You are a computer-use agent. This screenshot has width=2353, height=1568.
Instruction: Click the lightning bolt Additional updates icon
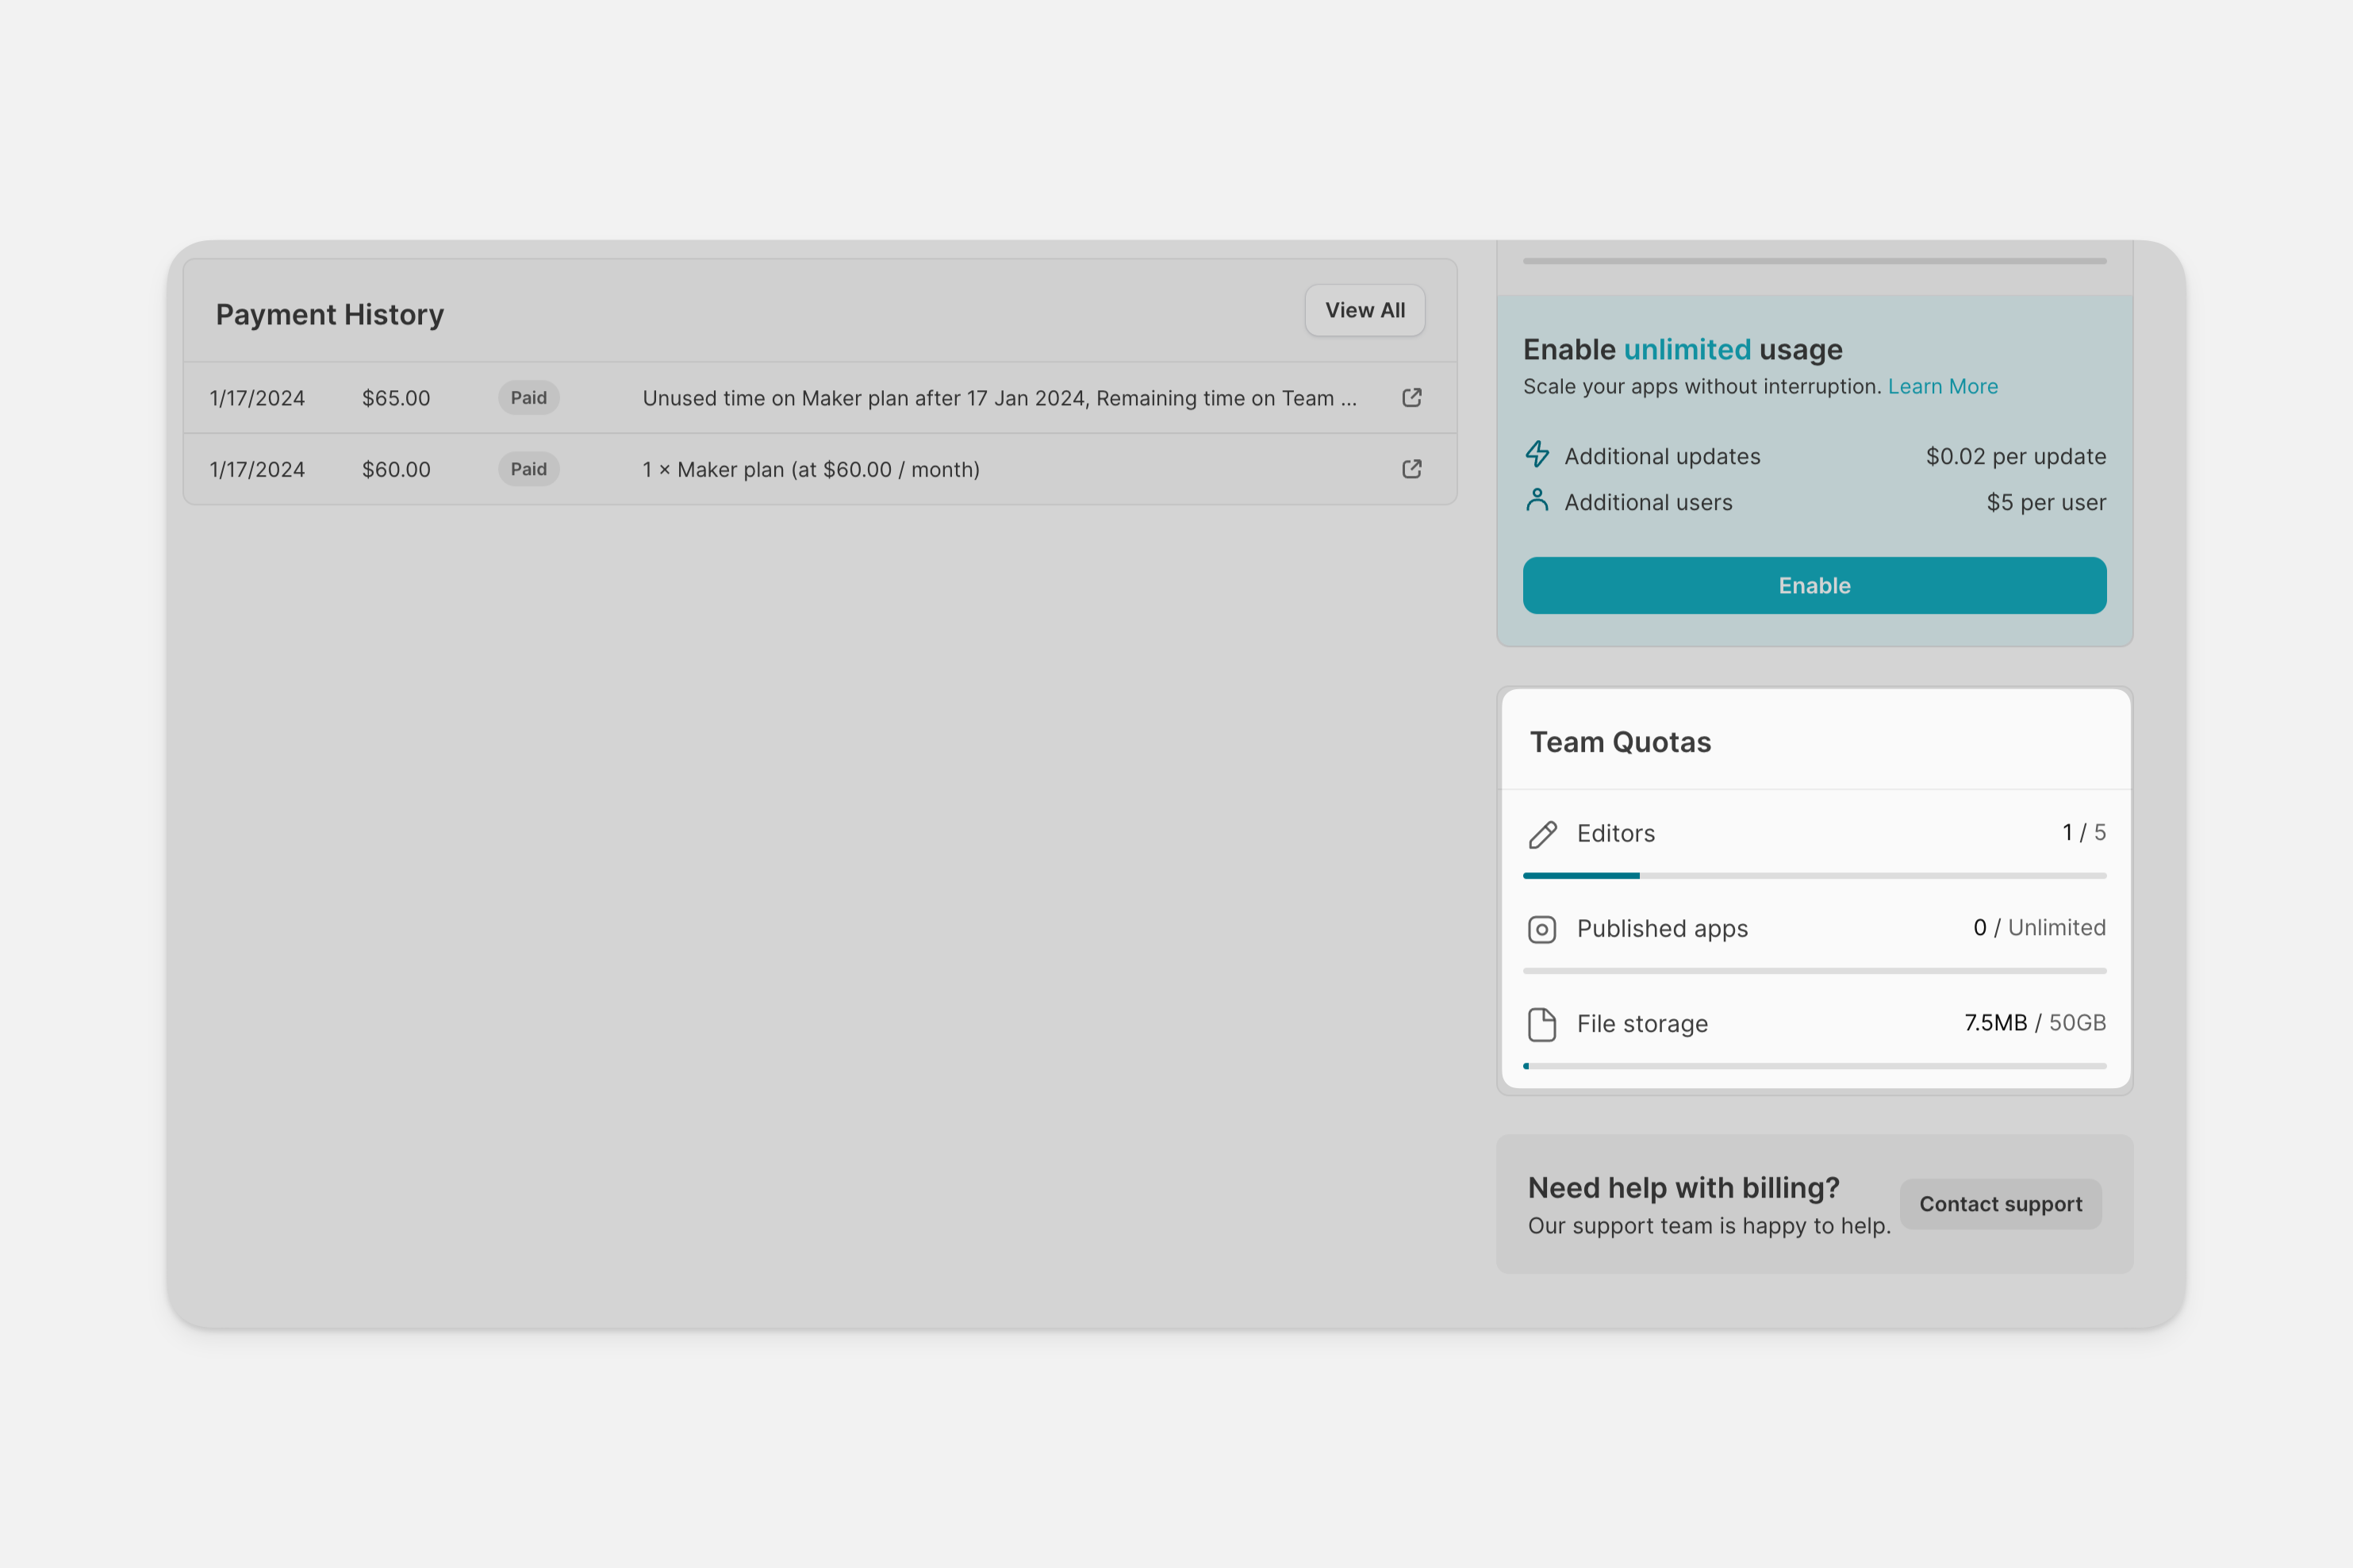[x=1537, y=455]
